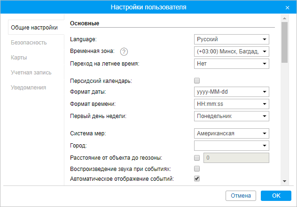
Task: Open the daylight saving time dropdown
Action: coord(232,64)
